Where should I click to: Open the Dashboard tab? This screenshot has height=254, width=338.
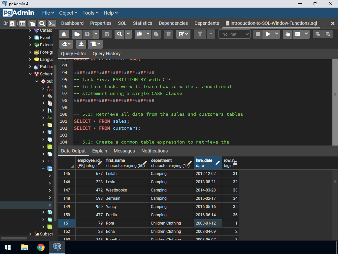tap(72, 23)
